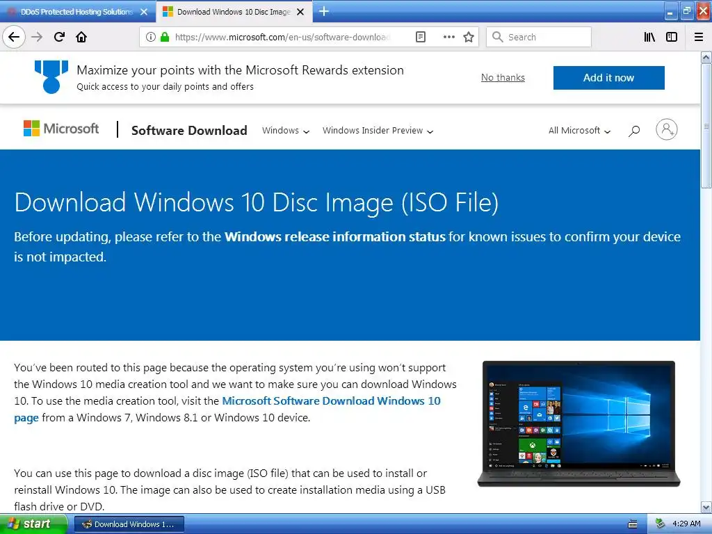This screenshot has width=712, height=534.
Task: Click the scrollbar up arrow
Action: [706, 57]
